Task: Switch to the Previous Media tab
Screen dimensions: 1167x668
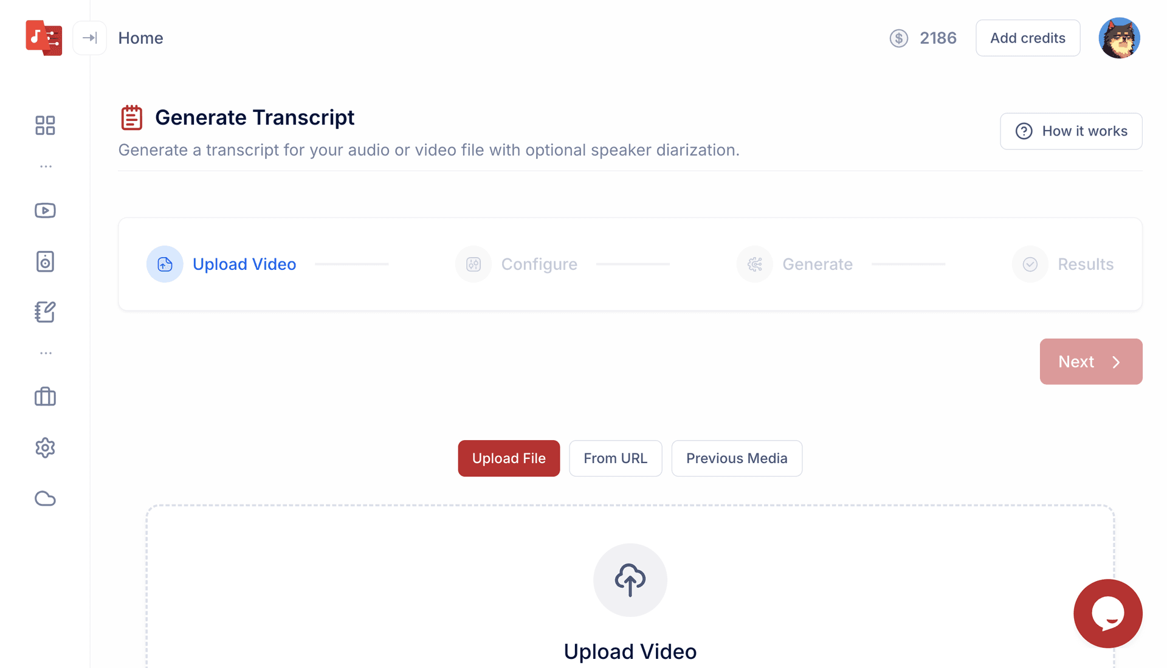Action: coord(736,458)
